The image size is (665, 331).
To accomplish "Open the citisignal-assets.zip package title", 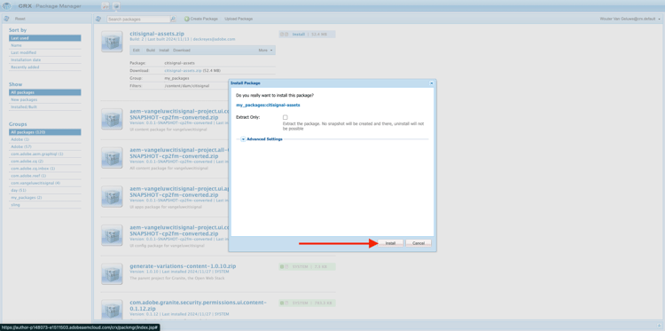I will coord(157,34).
